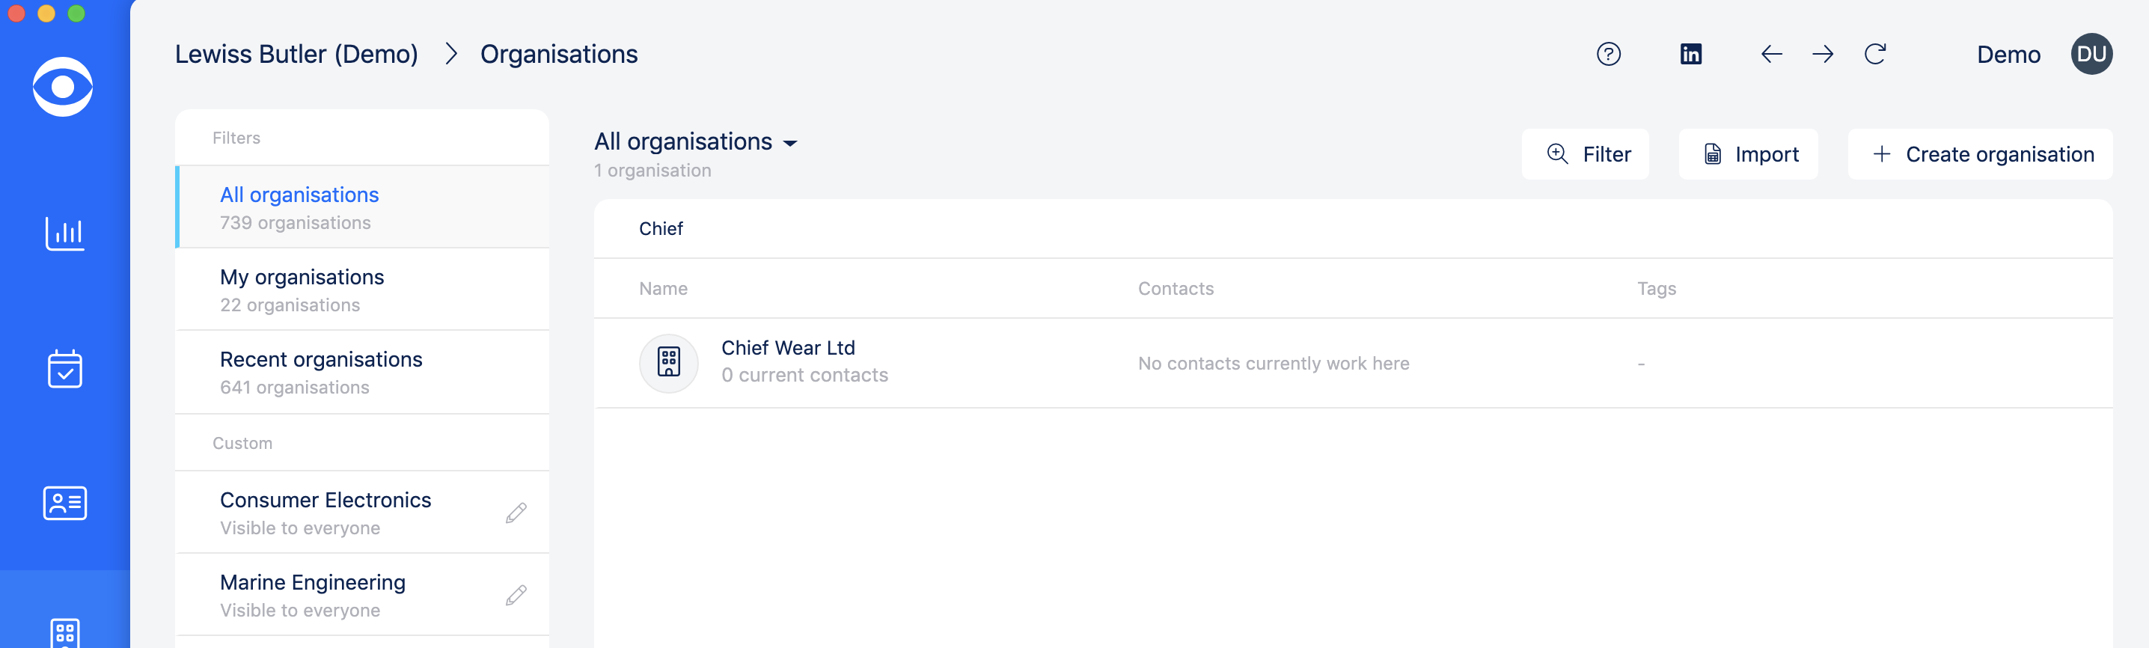Open the contacts card sidebar icon
Viewport: 2149px width, 648px height.
64,504
